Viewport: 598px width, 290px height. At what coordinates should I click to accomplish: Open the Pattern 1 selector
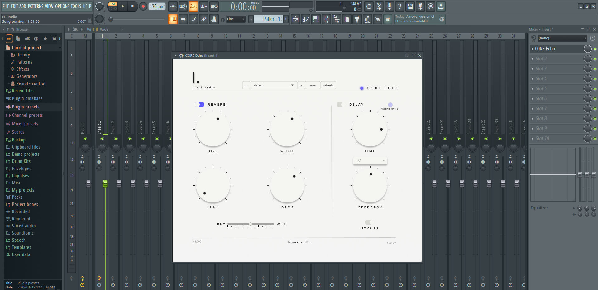[x=268, y=19]
